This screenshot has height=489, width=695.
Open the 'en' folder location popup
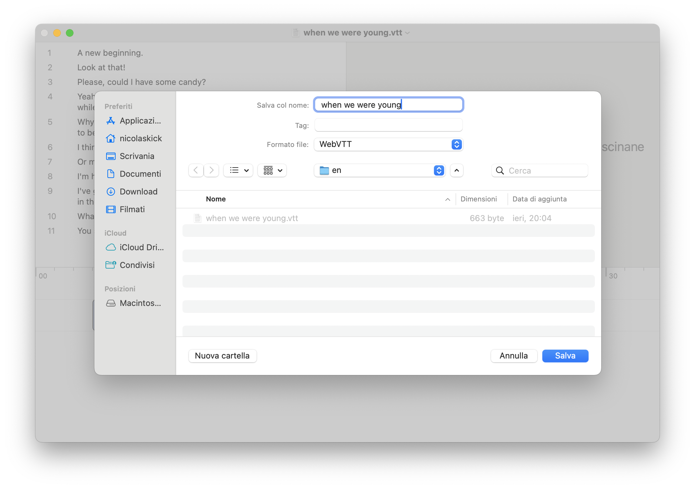click(x=379, y=170)
